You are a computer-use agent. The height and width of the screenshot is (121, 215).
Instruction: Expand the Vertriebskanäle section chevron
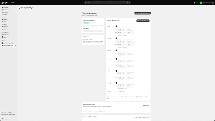(x=9, y=32)
